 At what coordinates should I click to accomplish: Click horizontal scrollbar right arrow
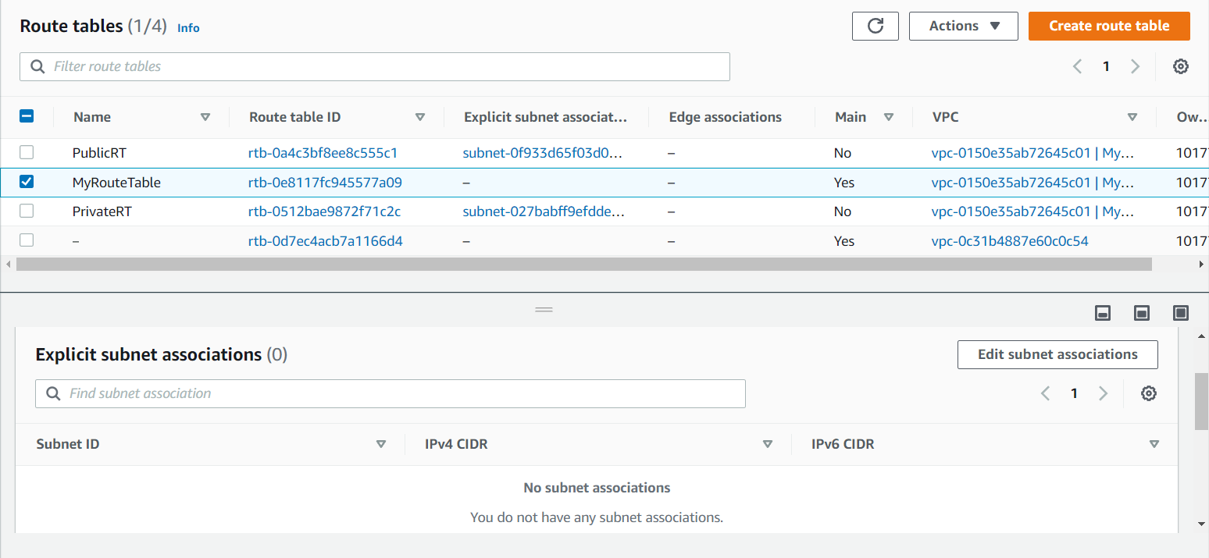[x=1201, y=265]
